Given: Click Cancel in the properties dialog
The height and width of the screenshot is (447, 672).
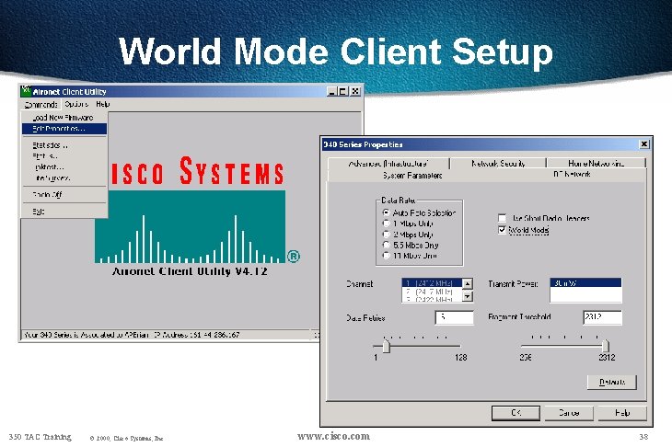Looking at the screenshot, I should [569, 413].
